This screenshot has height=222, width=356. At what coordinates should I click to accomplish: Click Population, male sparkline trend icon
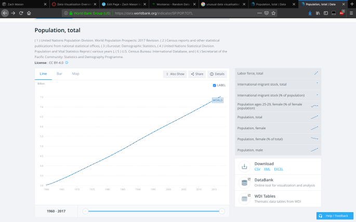click(x=314, y=150)
